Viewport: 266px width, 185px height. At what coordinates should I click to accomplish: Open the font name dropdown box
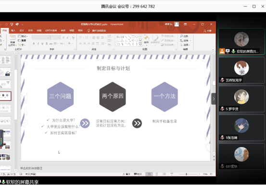41,37
